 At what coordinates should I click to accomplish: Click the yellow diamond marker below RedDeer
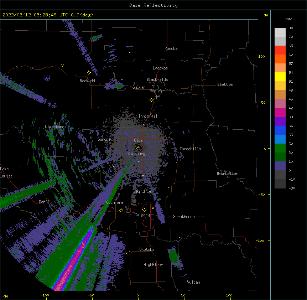click(152, 100)
